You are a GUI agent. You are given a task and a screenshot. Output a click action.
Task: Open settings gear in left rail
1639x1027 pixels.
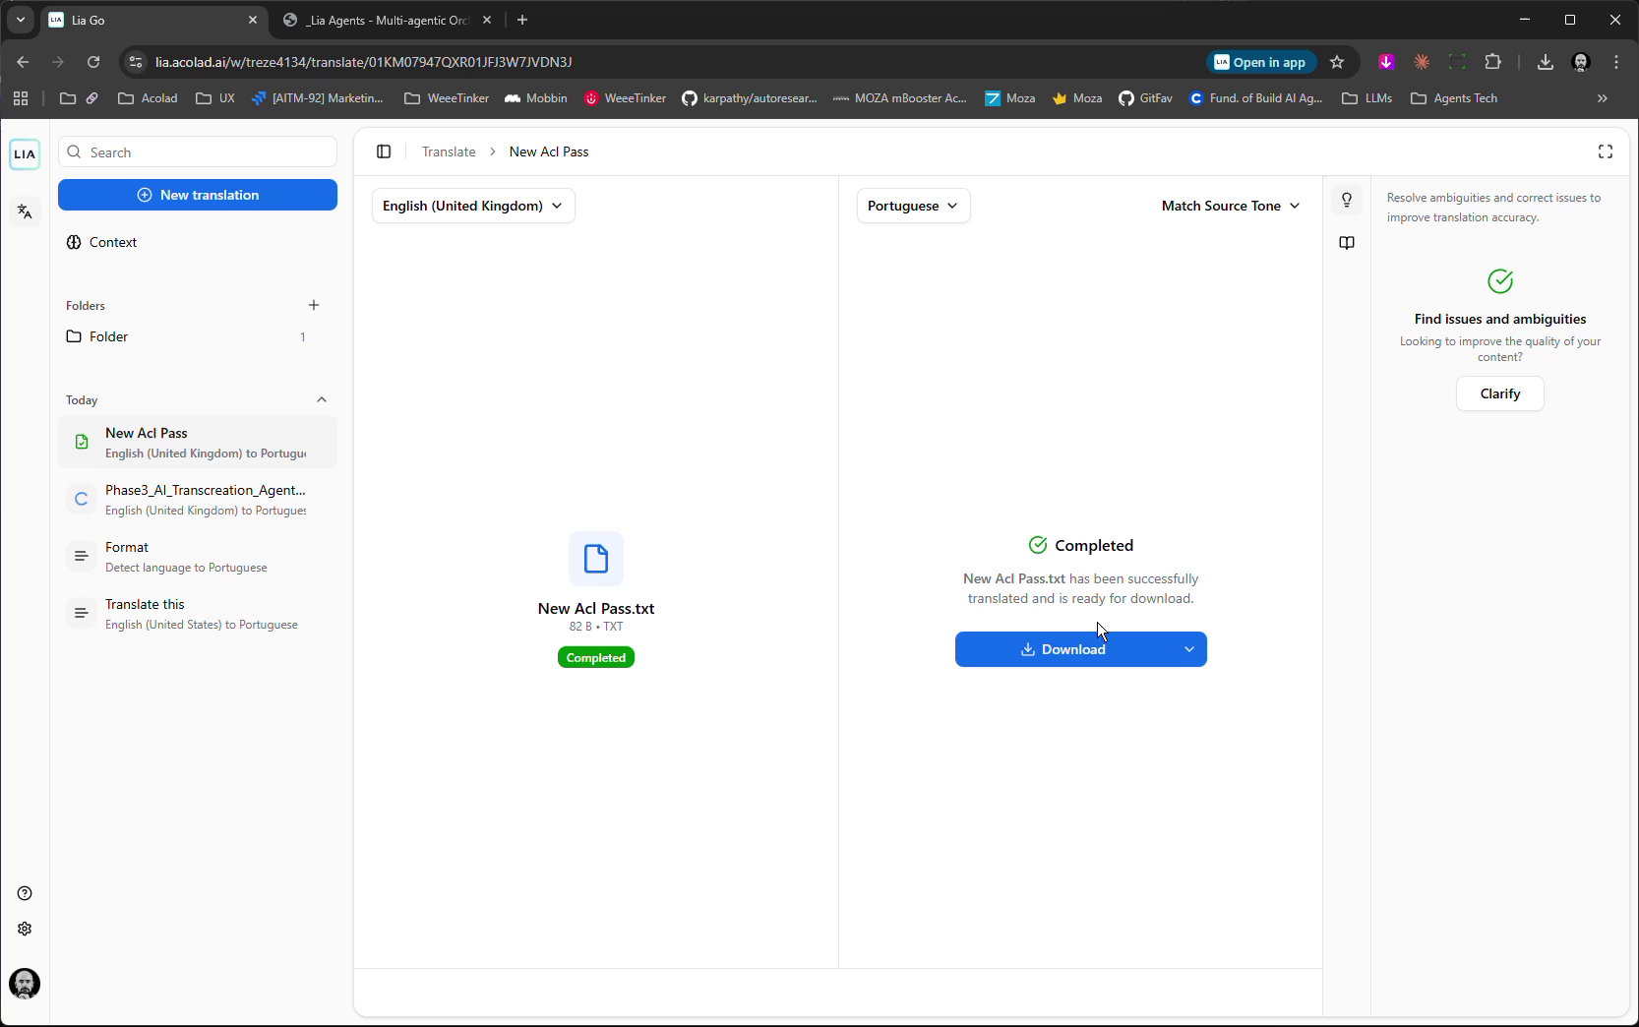25,929
